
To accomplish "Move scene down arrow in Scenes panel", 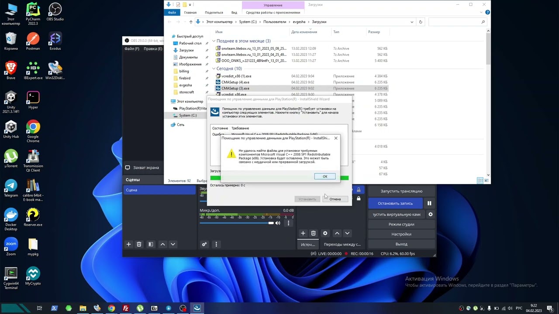I will [x=173, y=244].
